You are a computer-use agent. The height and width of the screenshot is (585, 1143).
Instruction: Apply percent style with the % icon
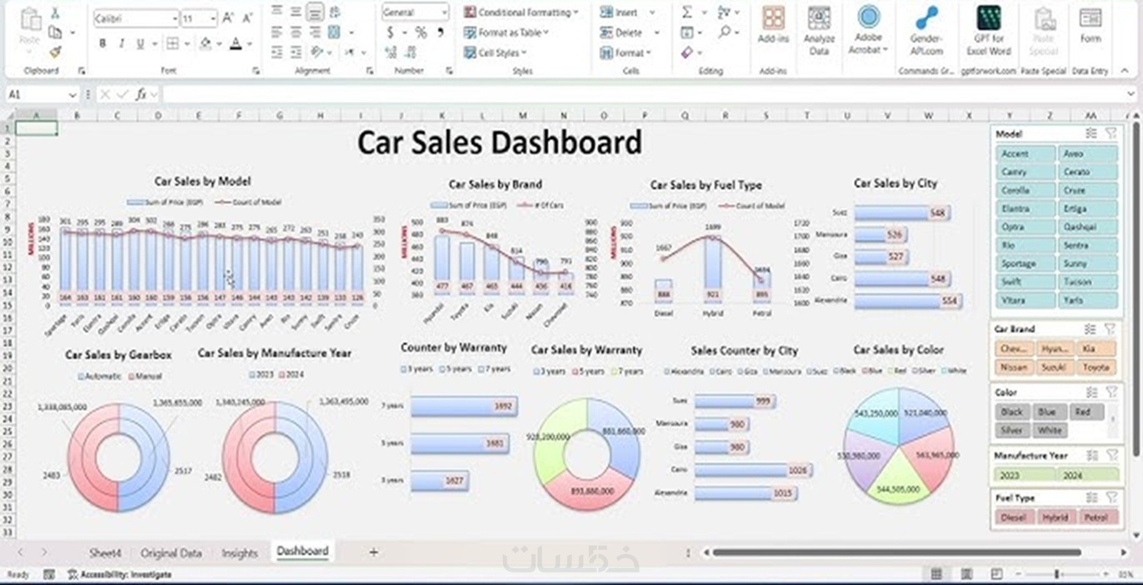(421, 32)
